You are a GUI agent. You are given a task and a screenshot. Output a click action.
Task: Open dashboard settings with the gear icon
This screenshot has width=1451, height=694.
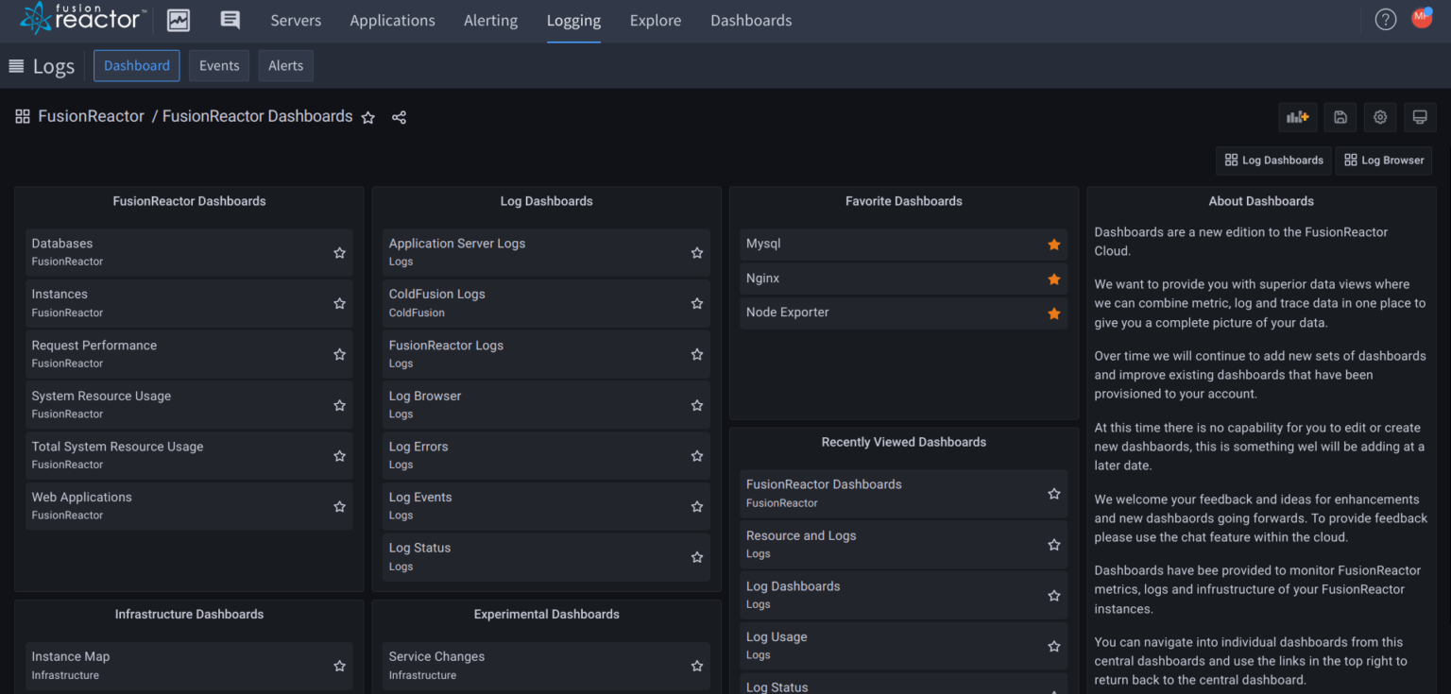click(x=1379, y=117)
